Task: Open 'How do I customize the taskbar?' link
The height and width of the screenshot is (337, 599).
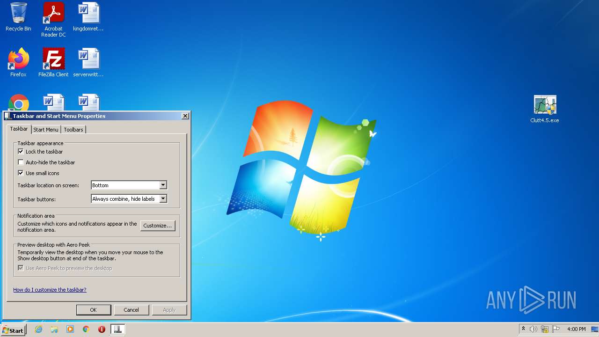Action: coord(50,290)
